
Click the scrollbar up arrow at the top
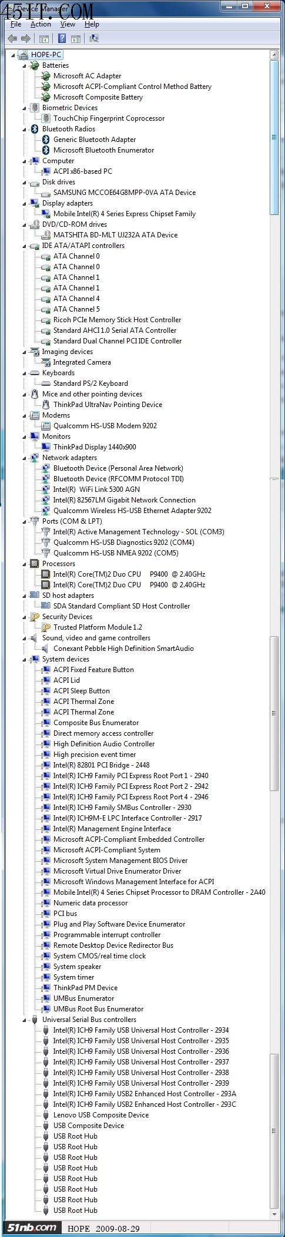point(274,55)
